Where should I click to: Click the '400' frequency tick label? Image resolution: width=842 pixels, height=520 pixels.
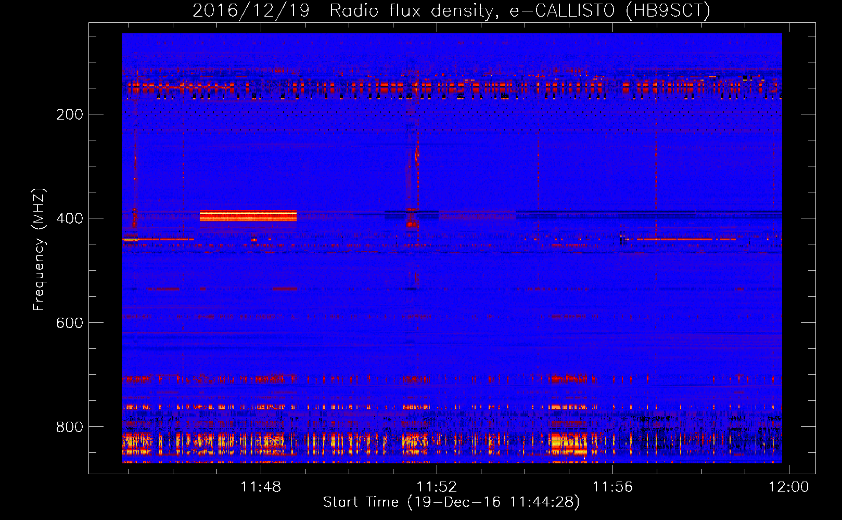(x=70, y=218)
